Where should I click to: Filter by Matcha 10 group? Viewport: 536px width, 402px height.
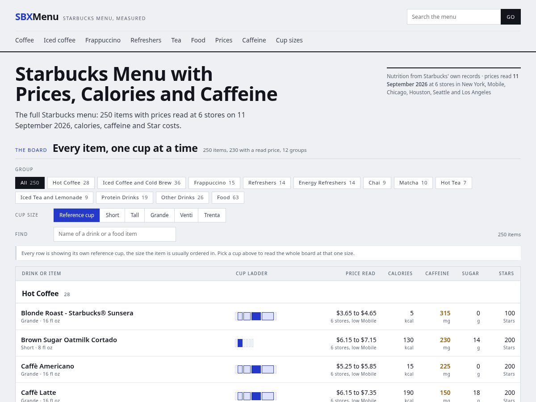[413, 183]
